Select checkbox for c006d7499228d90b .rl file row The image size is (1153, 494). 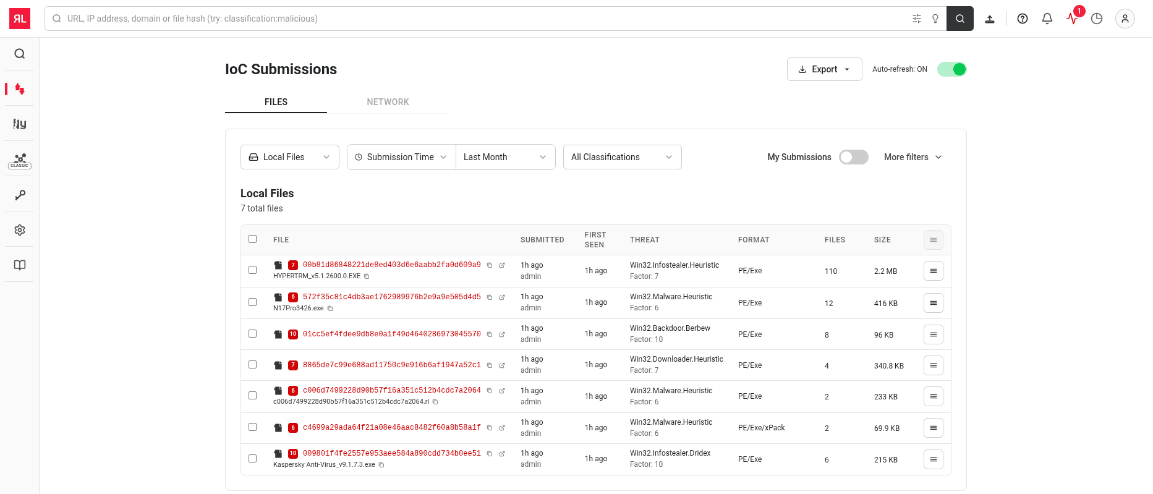[253, 395]
